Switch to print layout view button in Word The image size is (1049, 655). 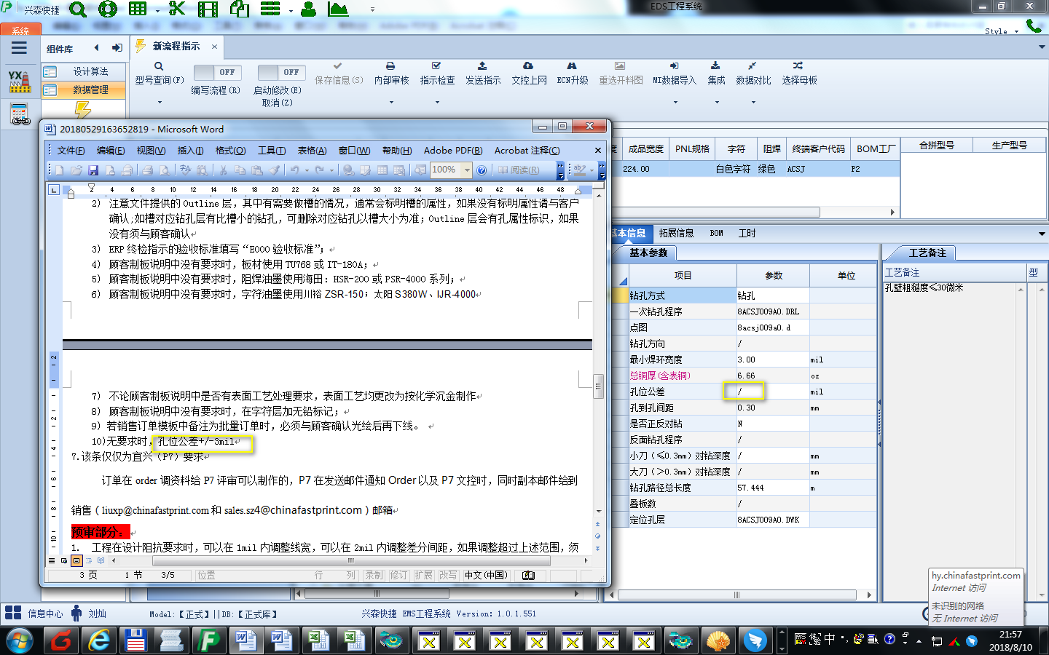(x=76, y=561)
